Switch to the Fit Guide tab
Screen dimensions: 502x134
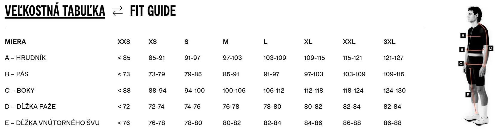click(153, 11)
